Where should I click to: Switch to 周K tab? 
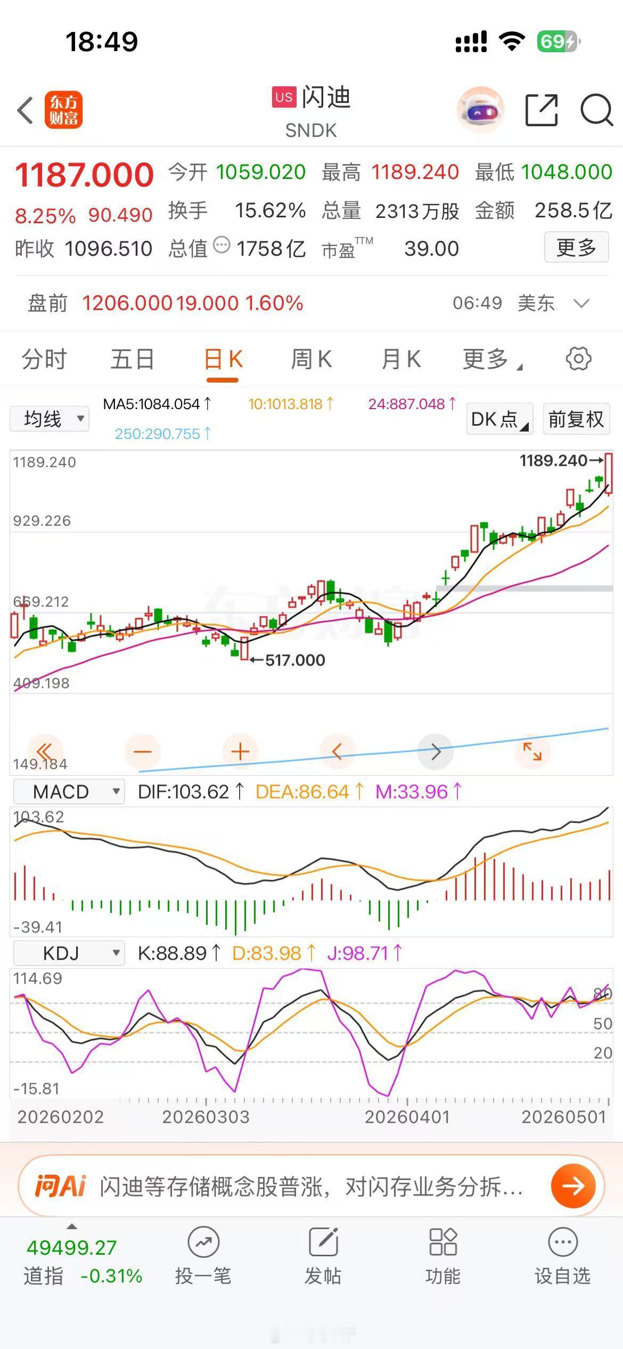click(311, 359)
